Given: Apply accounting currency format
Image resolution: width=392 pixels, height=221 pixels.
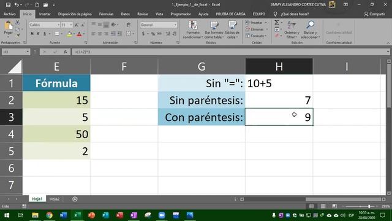Looking at the screenshot, I should pos(143,34).
